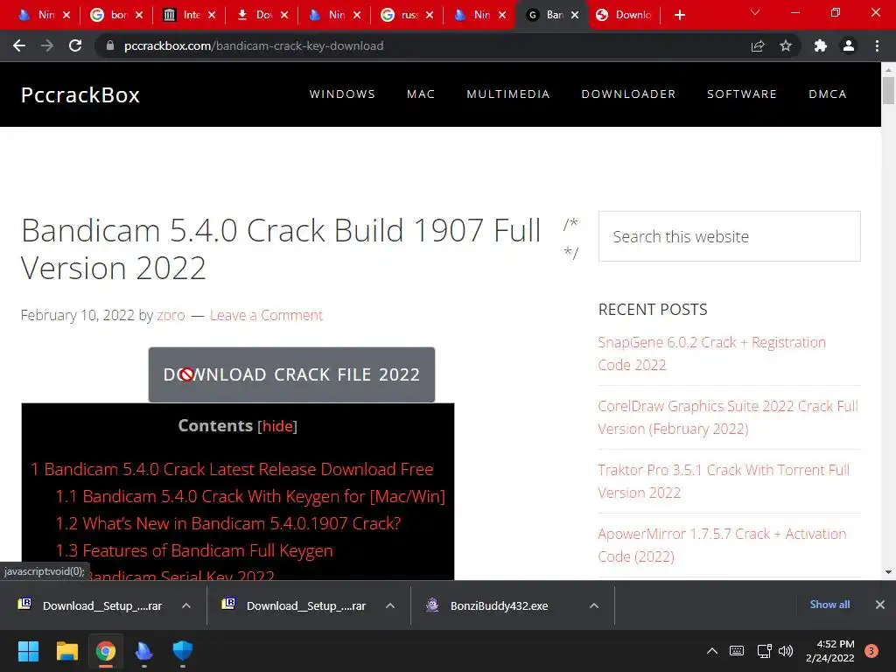
Task: Click the address bar URL
Action: pyautogui.click(x=254, y=45)
